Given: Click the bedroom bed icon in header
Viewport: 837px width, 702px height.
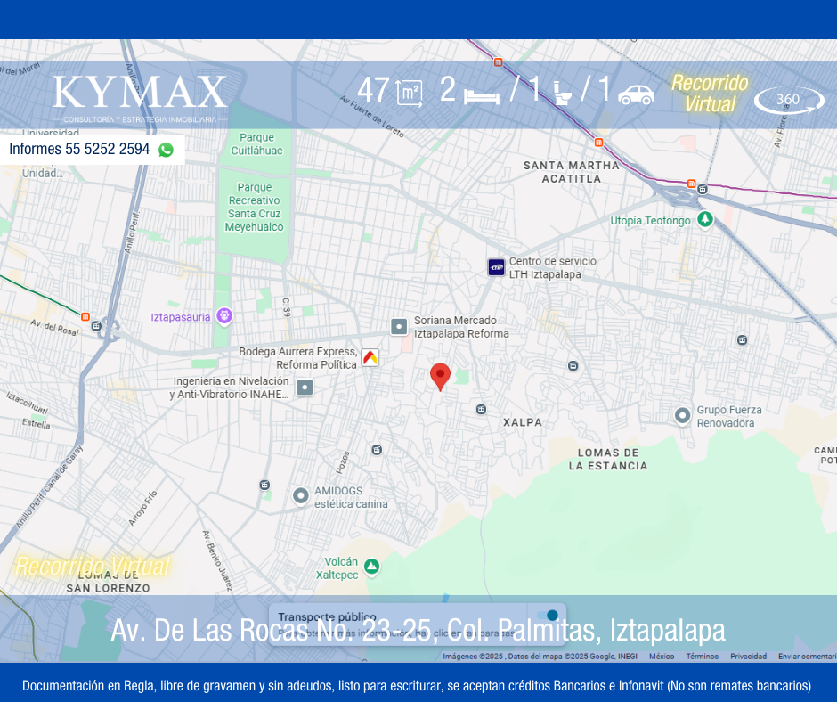Looking at the screenshot, I should pos(482,94).
